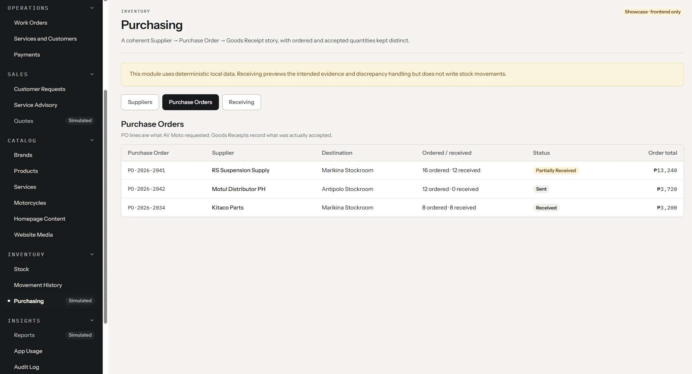
Task: Click the Destination column header
Action: coord(337,153)
